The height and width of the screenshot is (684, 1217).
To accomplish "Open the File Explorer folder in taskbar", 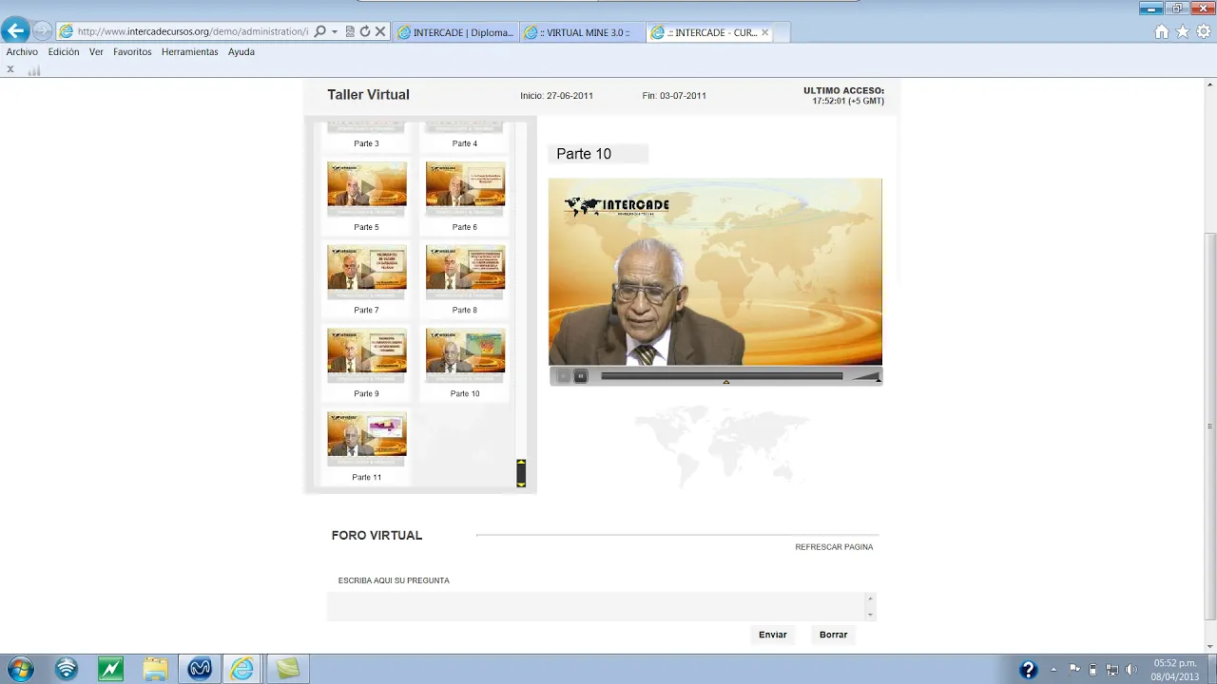I will click(x=155, y=669).
